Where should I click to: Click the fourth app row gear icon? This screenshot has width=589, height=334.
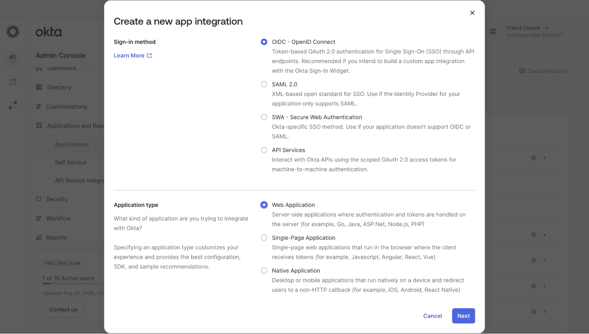[x=533, y=286]
